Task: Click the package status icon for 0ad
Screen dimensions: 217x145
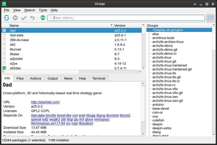Action: point(4,30)
